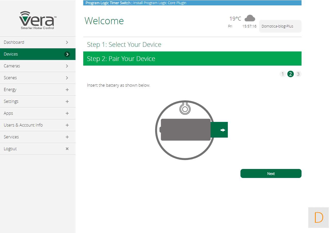The width and height of the screenshot is (334, 233).
Task: Go to step 1 indicator
Action: point(282,74)
